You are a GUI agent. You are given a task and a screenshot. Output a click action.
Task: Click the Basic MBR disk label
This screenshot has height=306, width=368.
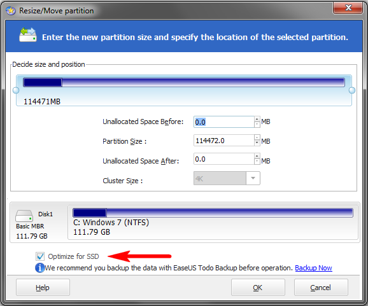[30, 226]
